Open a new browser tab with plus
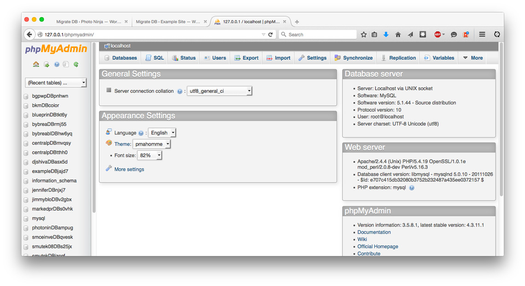This screenshot has width=525, height=286. tap(297, 22)
